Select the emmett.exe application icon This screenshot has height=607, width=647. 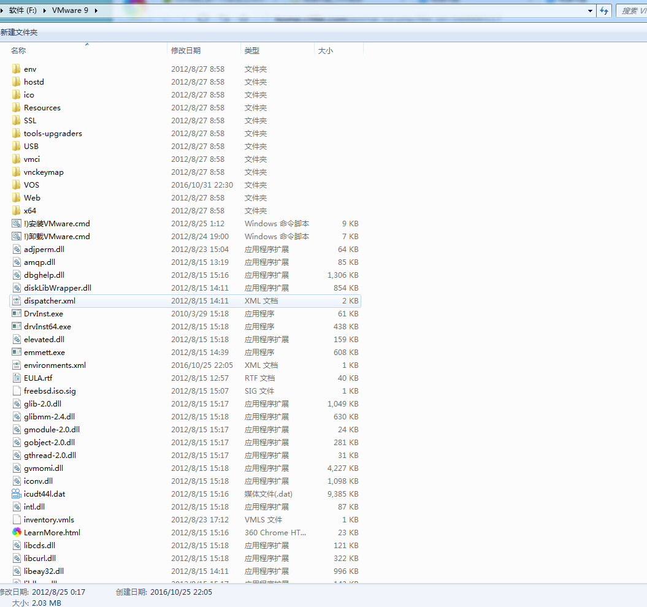click(17, 352)
